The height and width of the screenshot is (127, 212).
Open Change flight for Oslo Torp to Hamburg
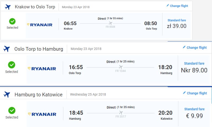[195, 48]
